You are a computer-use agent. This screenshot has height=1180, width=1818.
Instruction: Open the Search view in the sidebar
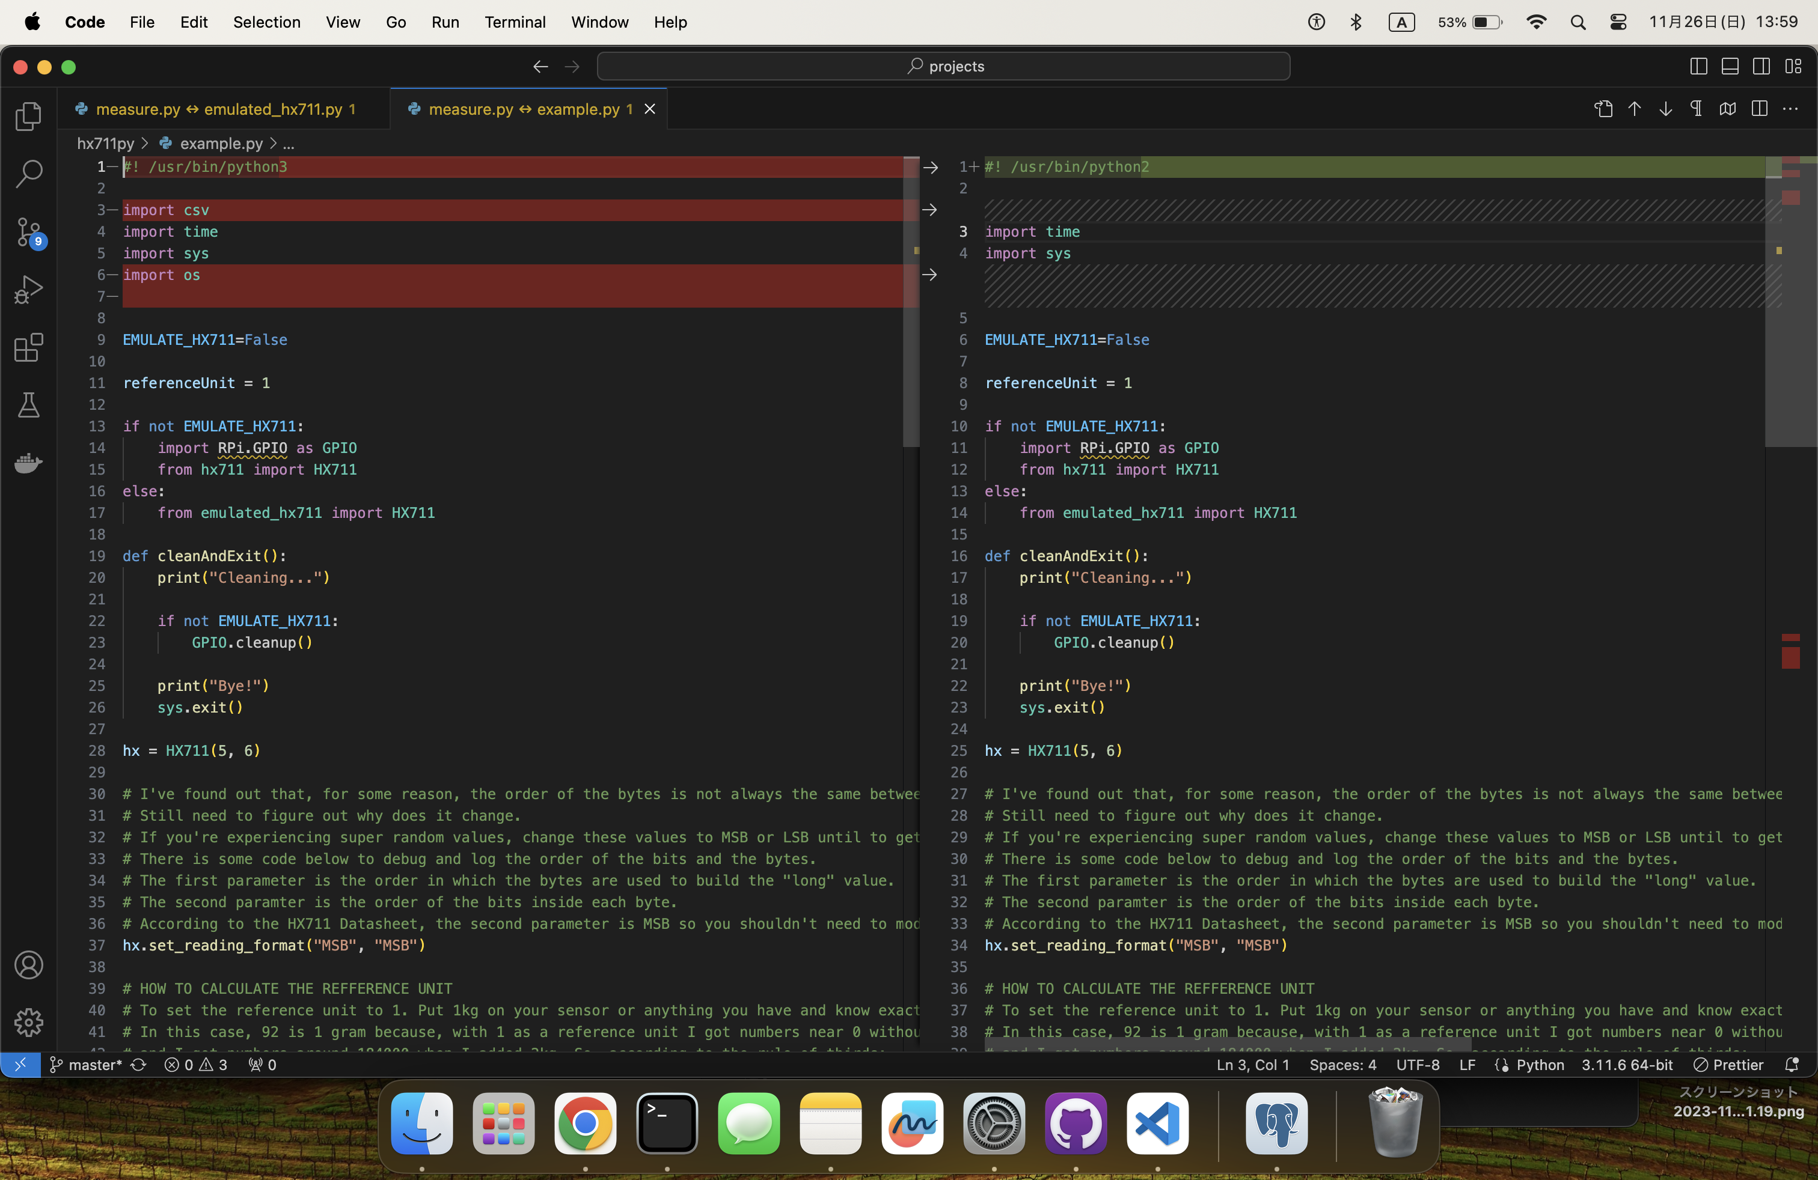(28, 173)
